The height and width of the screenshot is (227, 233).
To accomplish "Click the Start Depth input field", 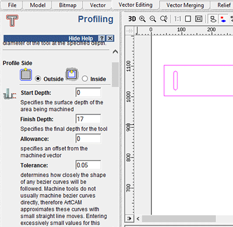I will (x=89, y=92).
